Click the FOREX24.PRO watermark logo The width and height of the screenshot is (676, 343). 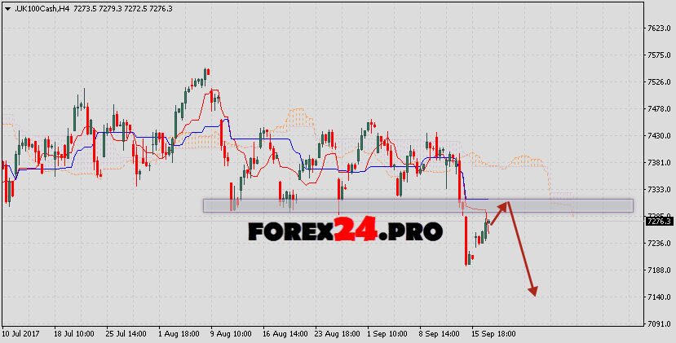345,232
